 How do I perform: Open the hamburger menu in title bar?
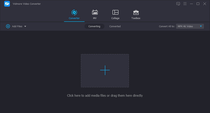(185, 4)
